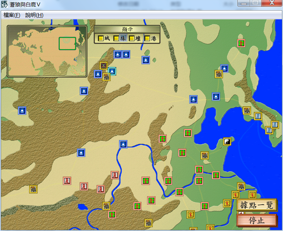Click the red mask-face icon on yellow tile
Viewport: 283px width, 231px height.
tap(104, 66)
